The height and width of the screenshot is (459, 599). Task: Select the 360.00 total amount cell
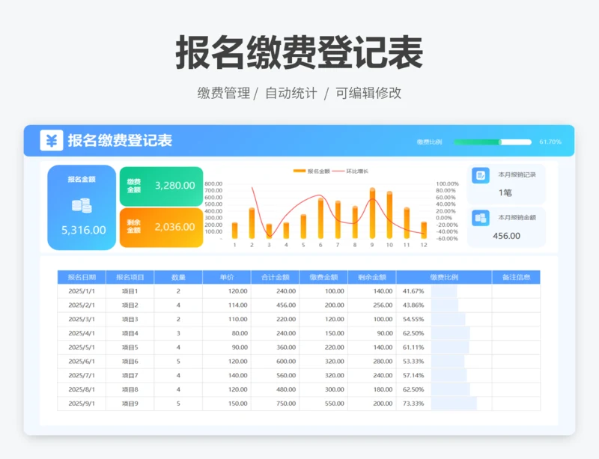(275, 347)
